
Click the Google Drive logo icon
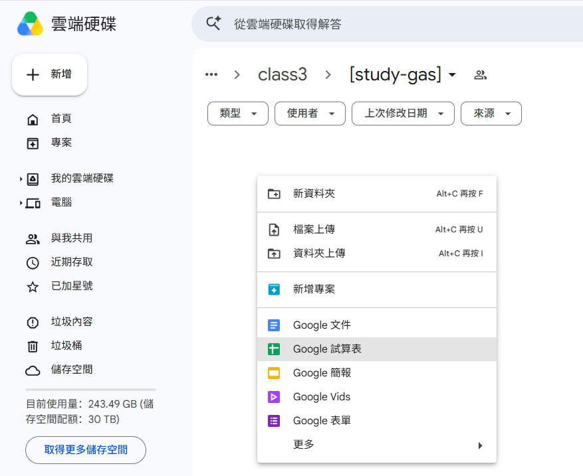pos(30,24)
